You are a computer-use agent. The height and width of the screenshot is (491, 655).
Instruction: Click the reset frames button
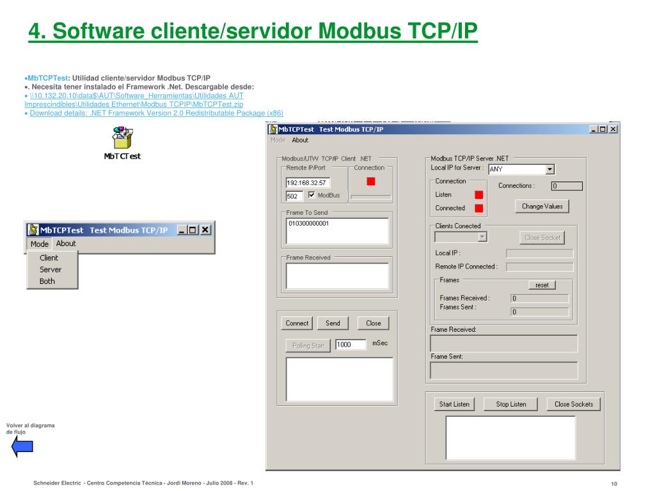(x=542, y=285)
